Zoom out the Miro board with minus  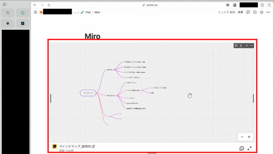pyautogui.click(x=242, y=137)
